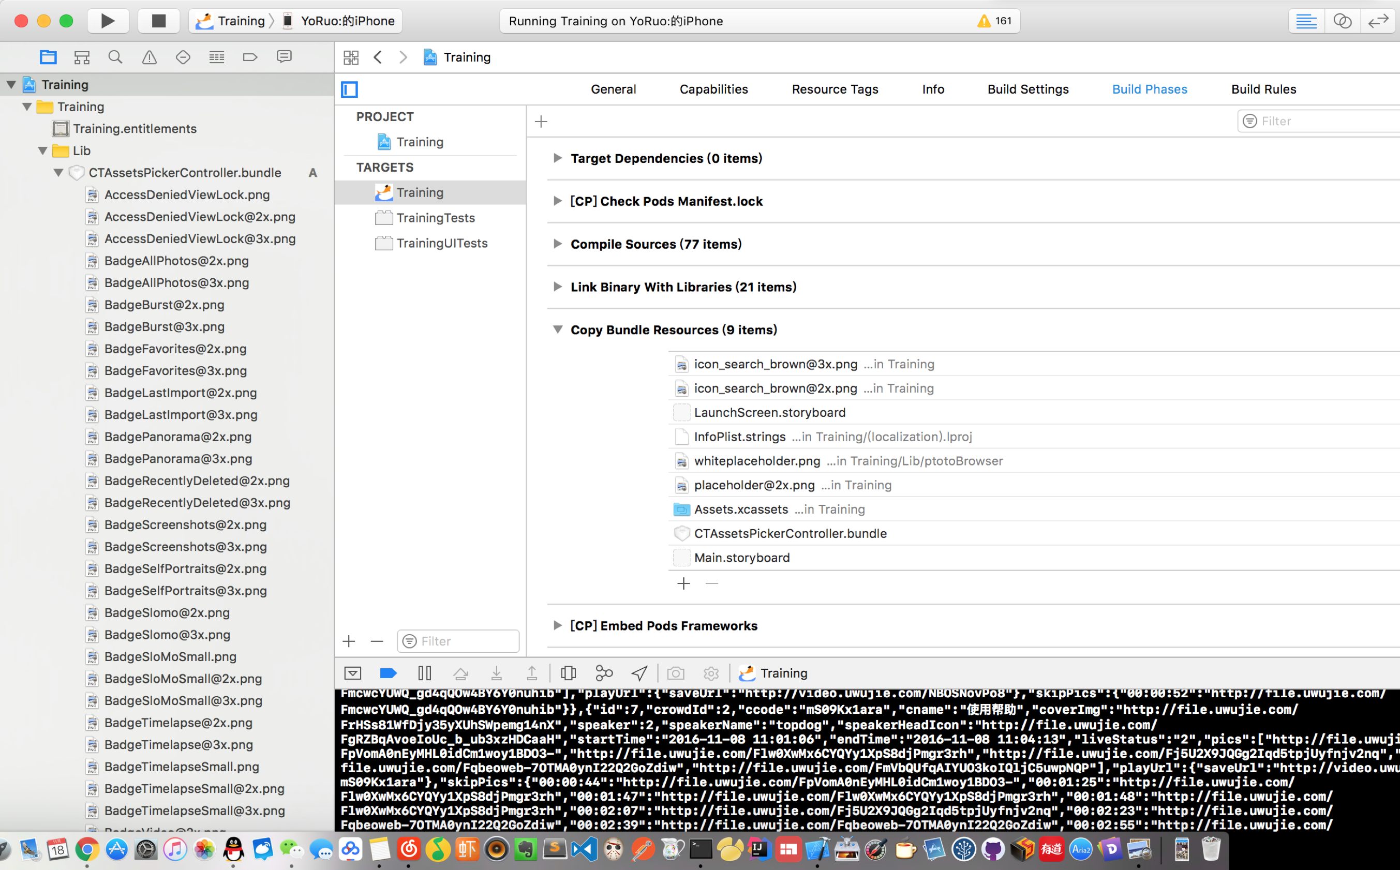
Task: Open the Debug navigator
Action: (216, 57)
